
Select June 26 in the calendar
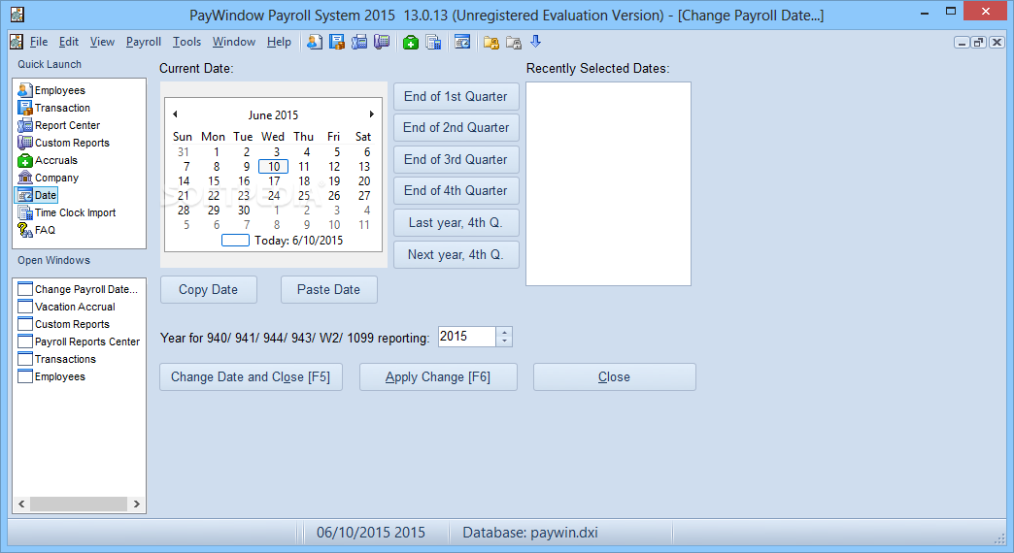[x=334, y=196]
